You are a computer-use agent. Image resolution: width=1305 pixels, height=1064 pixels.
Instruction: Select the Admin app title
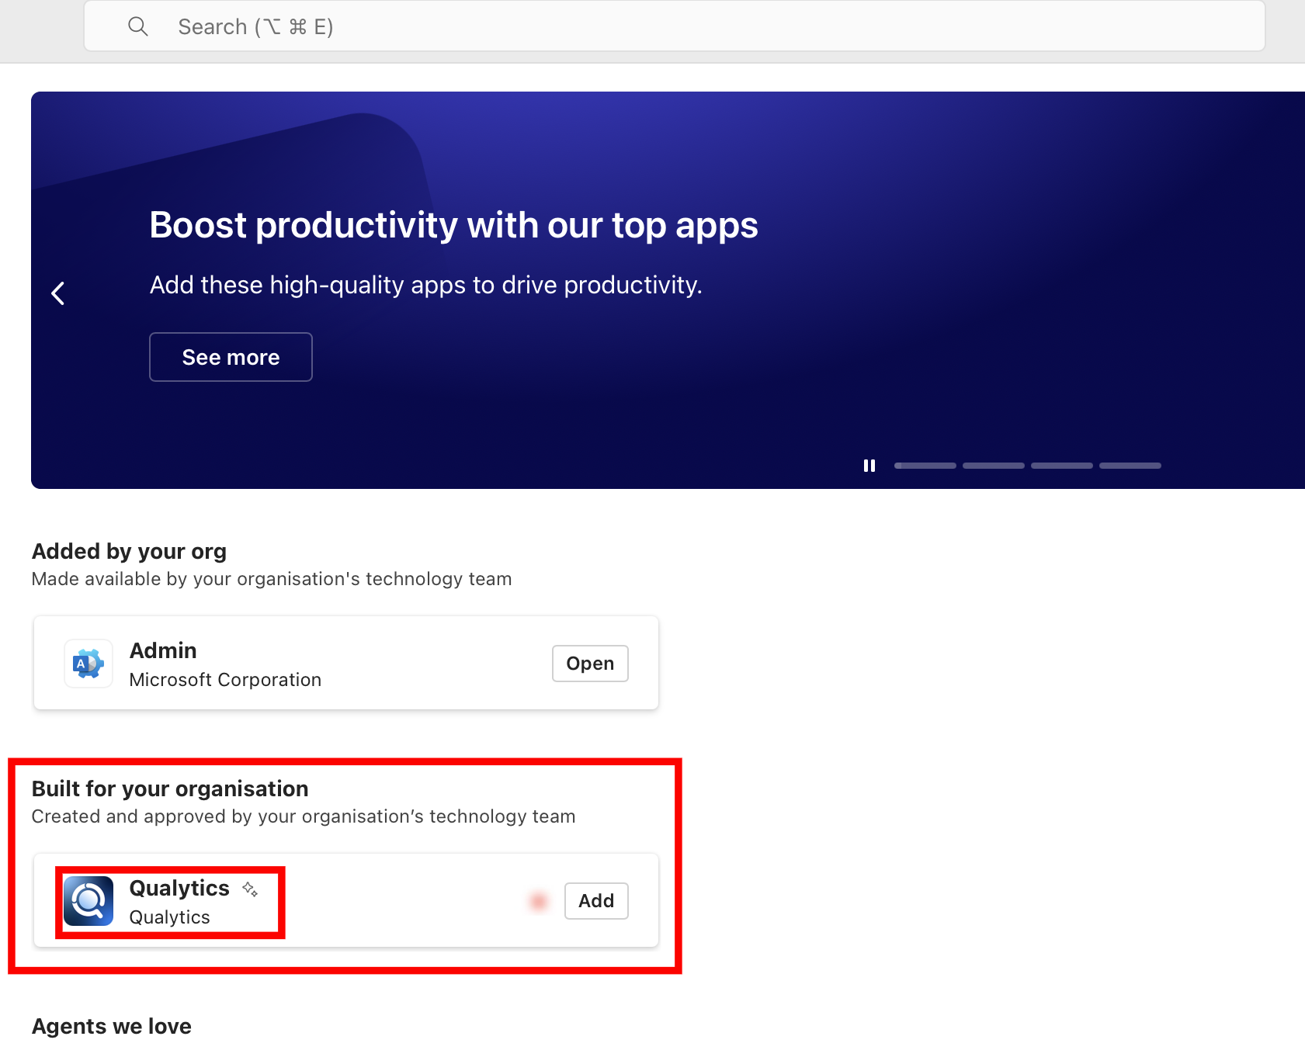163,650
